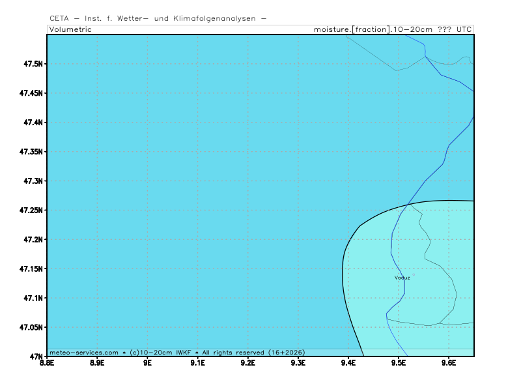This screenshot has height=391, width=521.
Task: Click the 9.2E longitude axis label
Action: tap(247, 362)
